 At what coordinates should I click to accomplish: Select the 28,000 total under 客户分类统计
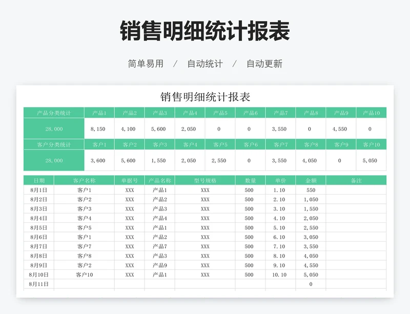click(x=54, y=160)
